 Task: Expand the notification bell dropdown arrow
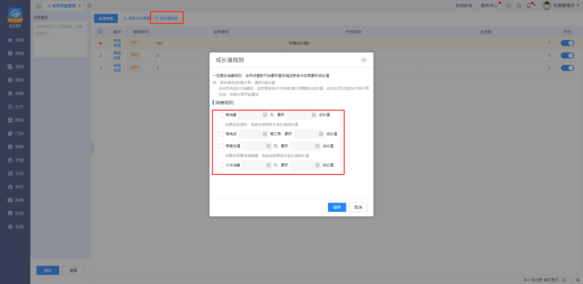(534, 5)
